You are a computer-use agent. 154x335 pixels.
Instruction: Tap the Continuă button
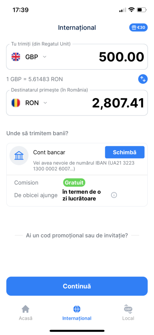click(77, 286)
